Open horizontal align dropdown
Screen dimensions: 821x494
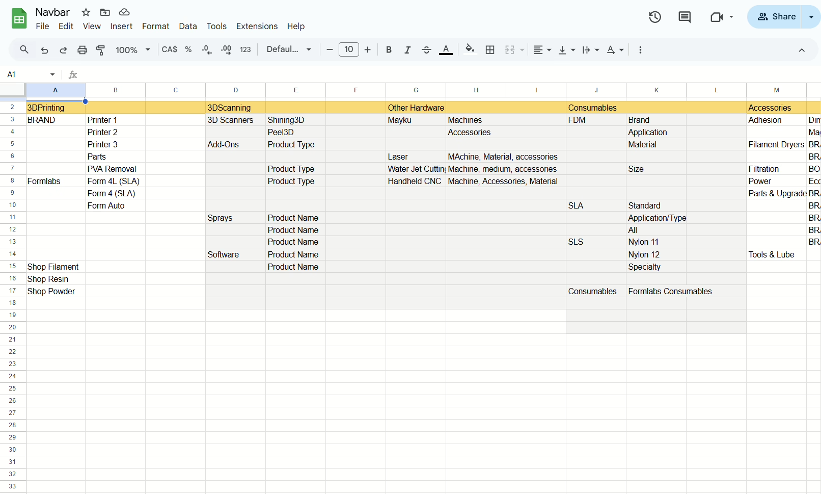[x=542, y=50]
